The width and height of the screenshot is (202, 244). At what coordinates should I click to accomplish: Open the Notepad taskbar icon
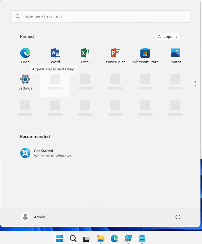coord(142,238)
